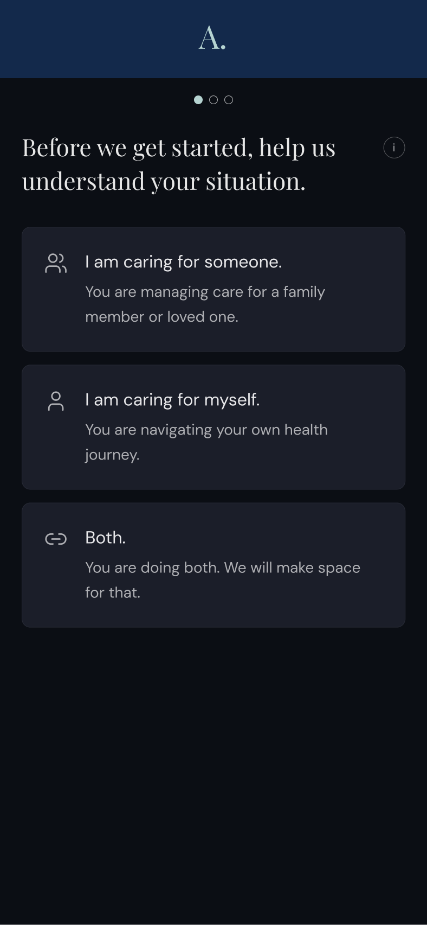Click the word 'journey.' in second card
The image size is (427, 925).
(112, 455)
